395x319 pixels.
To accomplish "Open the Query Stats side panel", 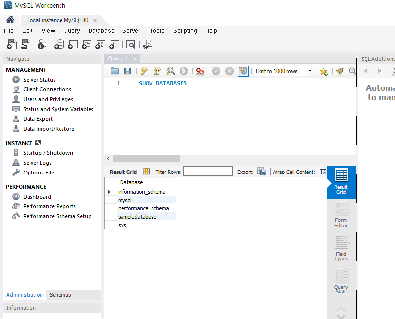I will (x=341, y=281).
